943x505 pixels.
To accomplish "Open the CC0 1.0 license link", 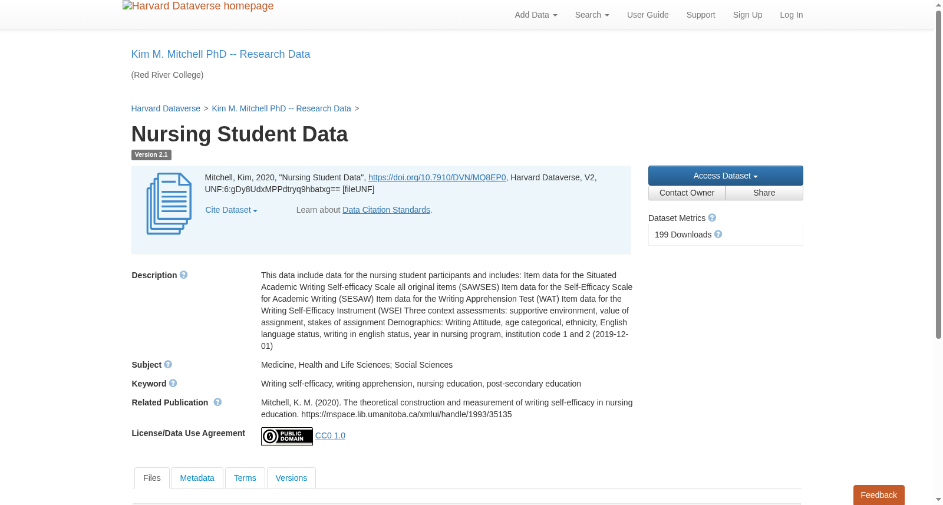I will [x=330, y=435].
